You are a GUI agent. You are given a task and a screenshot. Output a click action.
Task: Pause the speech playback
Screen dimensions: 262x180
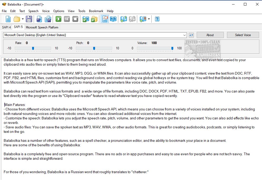67,19
